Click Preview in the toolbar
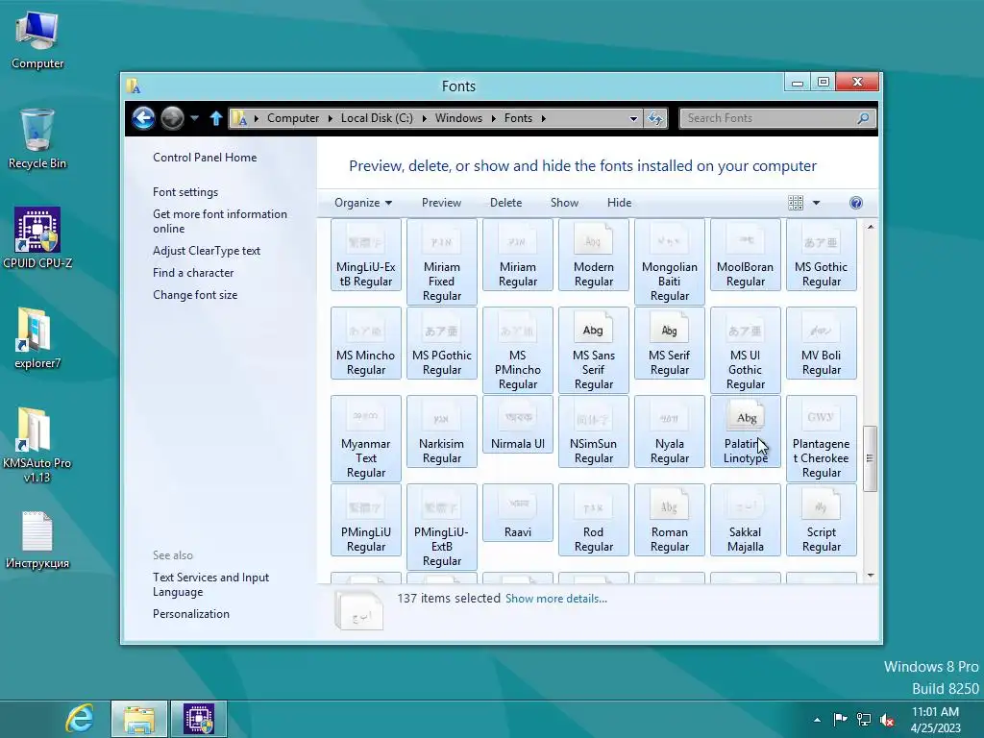 point(441,203)
